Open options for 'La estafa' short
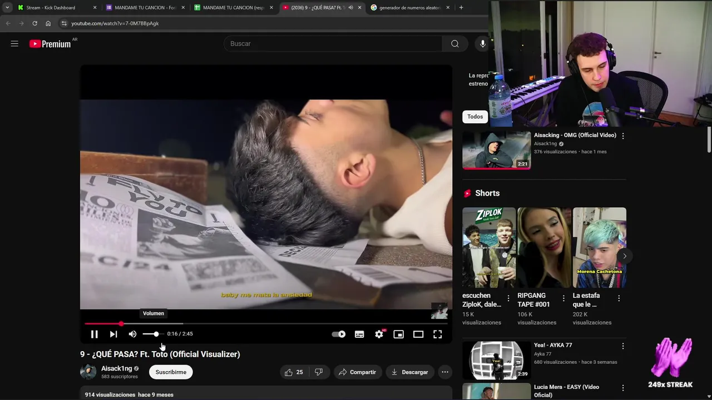This screenshot has width=712, height=400. [619, 298]
